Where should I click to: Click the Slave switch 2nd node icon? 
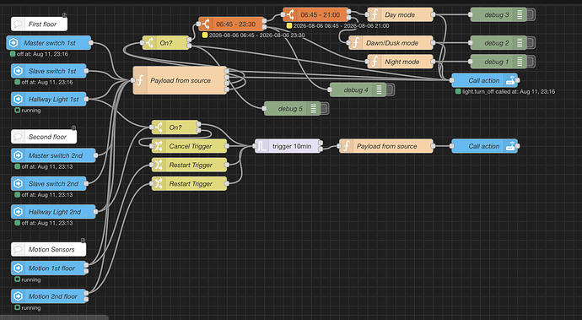[18, 183]
